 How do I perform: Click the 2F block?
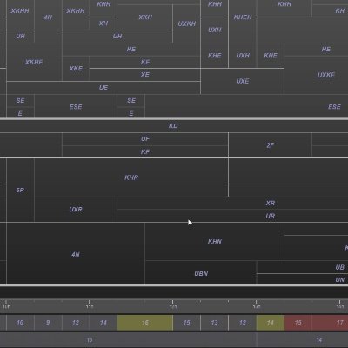(x=271, y=145)
